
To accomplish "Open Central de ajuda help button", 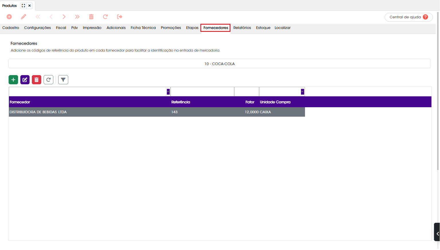I will (408, 17).
